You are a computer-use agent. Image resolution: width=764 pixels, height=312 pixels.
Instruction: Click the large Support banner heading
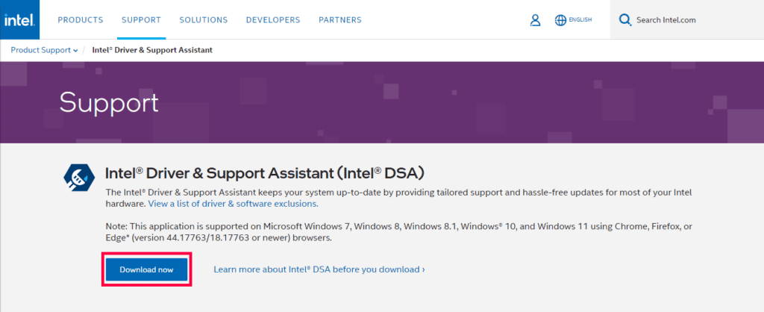coord(109,102)
